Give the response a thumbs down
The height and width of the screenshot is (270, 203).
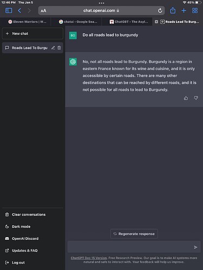(x=196, y=98)
